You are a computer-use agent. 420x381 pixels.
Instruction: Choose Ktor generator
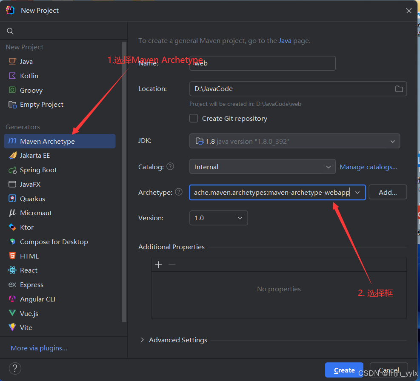[60, 227]
